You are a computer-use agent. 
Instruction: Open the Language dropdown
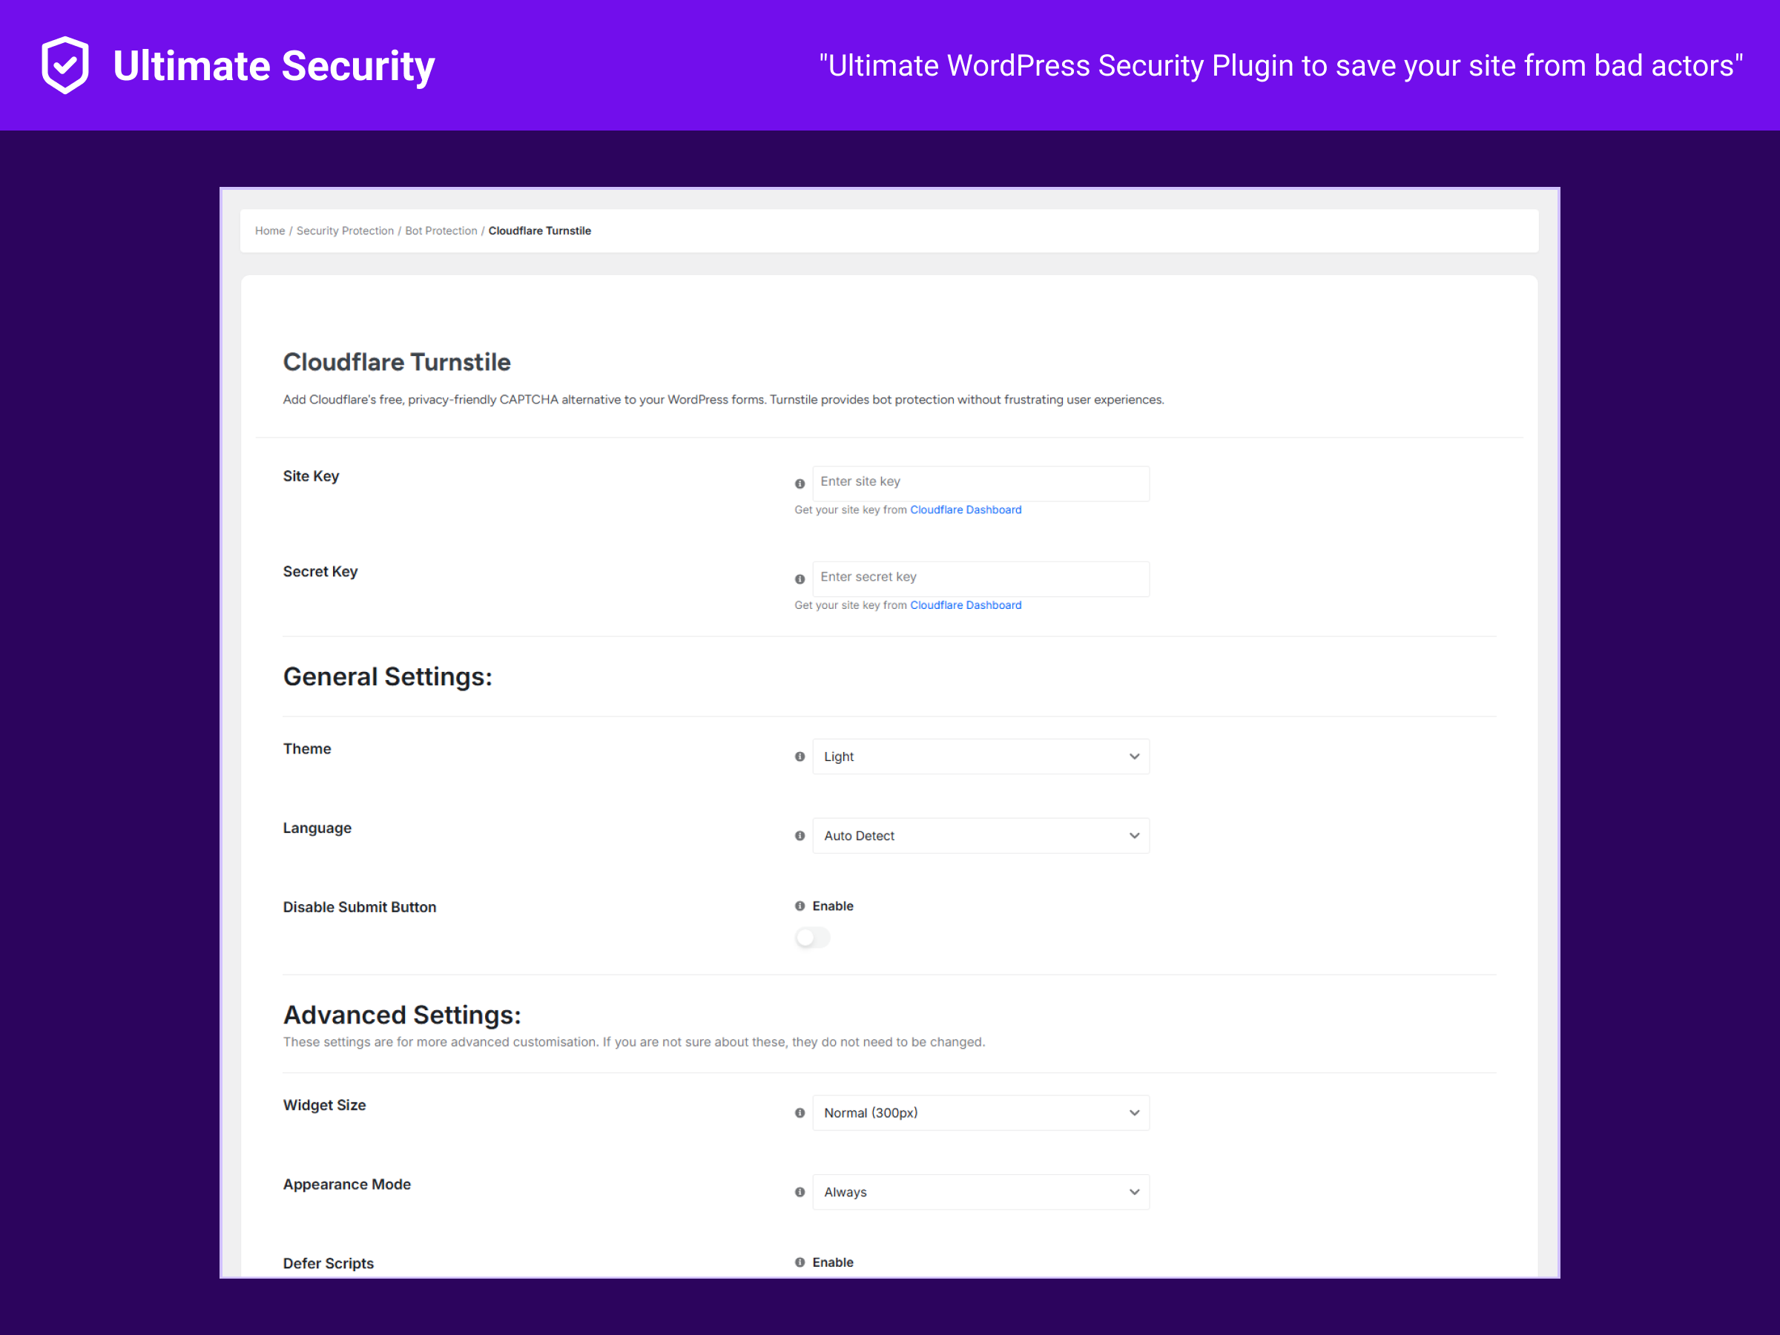(980, 835)
